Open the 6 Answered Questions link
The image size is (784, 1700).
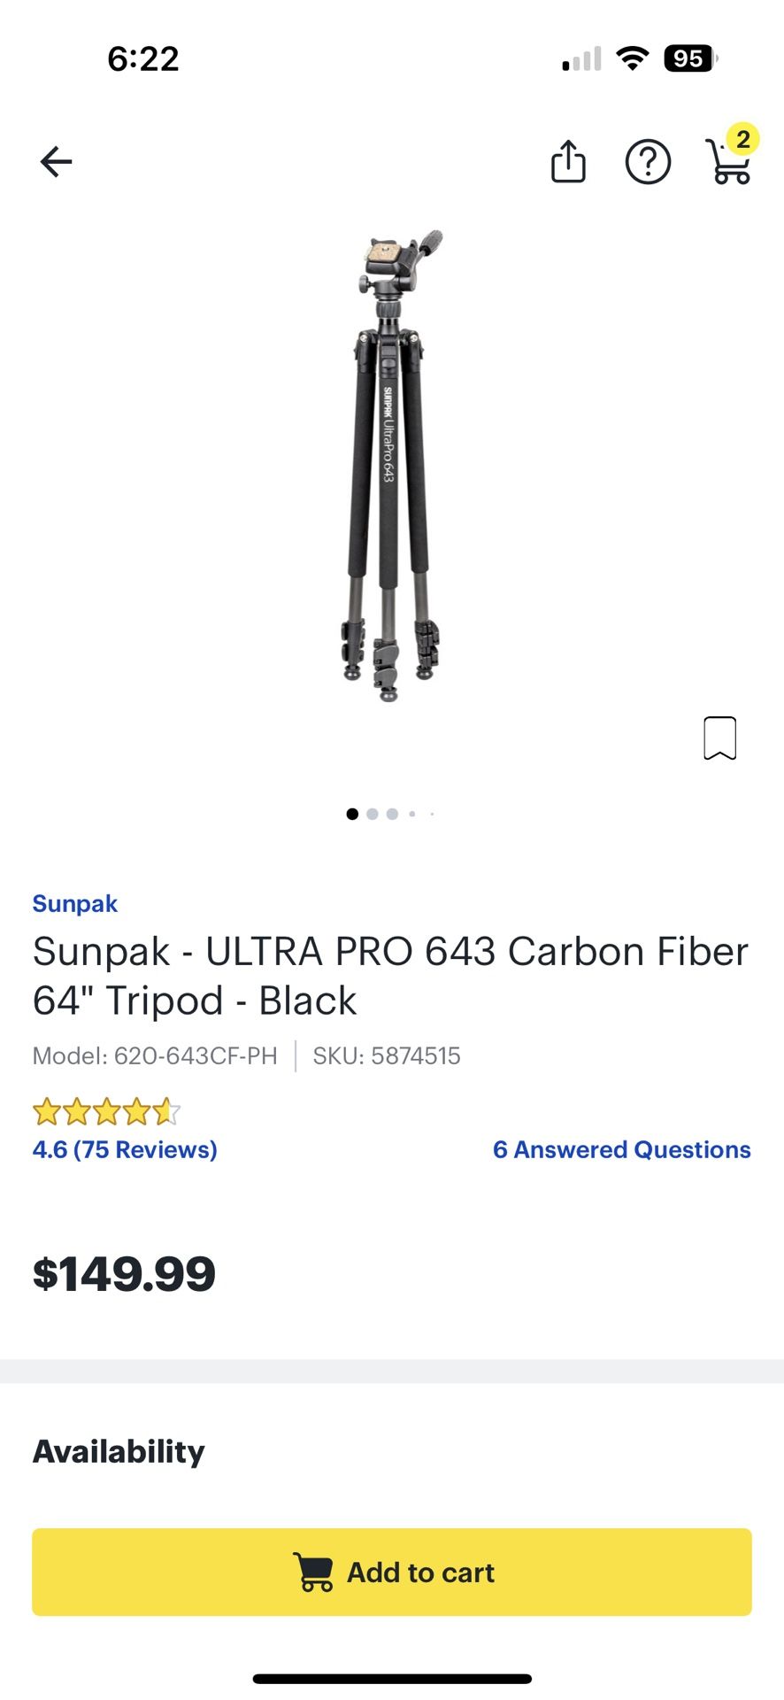(x=621, y=1149)
